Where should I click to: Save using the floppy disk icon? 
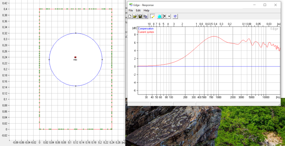[x=140, y=16]
